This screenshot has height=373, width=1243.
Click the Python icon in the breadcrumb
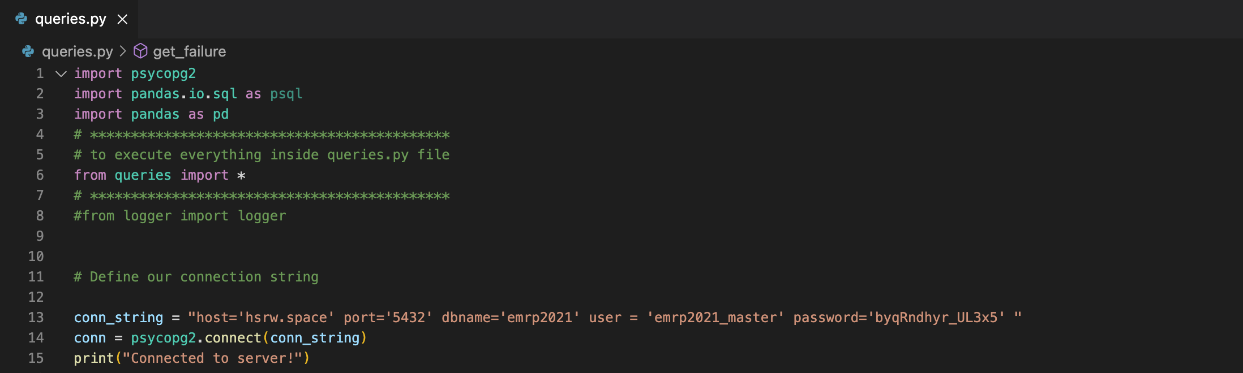(28, 51)
